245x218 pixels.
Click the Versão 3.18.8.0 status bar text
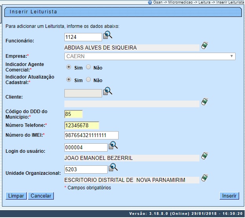click(186, 214)
